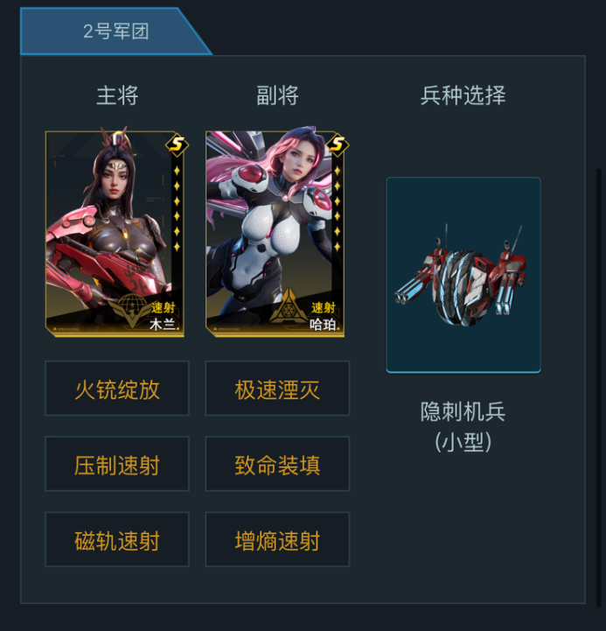Open the 哈珀 vice commander card
Screen dimensions: 606x631
pos(275,234)
